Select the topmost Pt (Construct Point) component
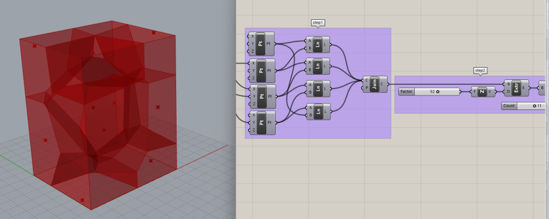549x219 pixels. point(261,43)
